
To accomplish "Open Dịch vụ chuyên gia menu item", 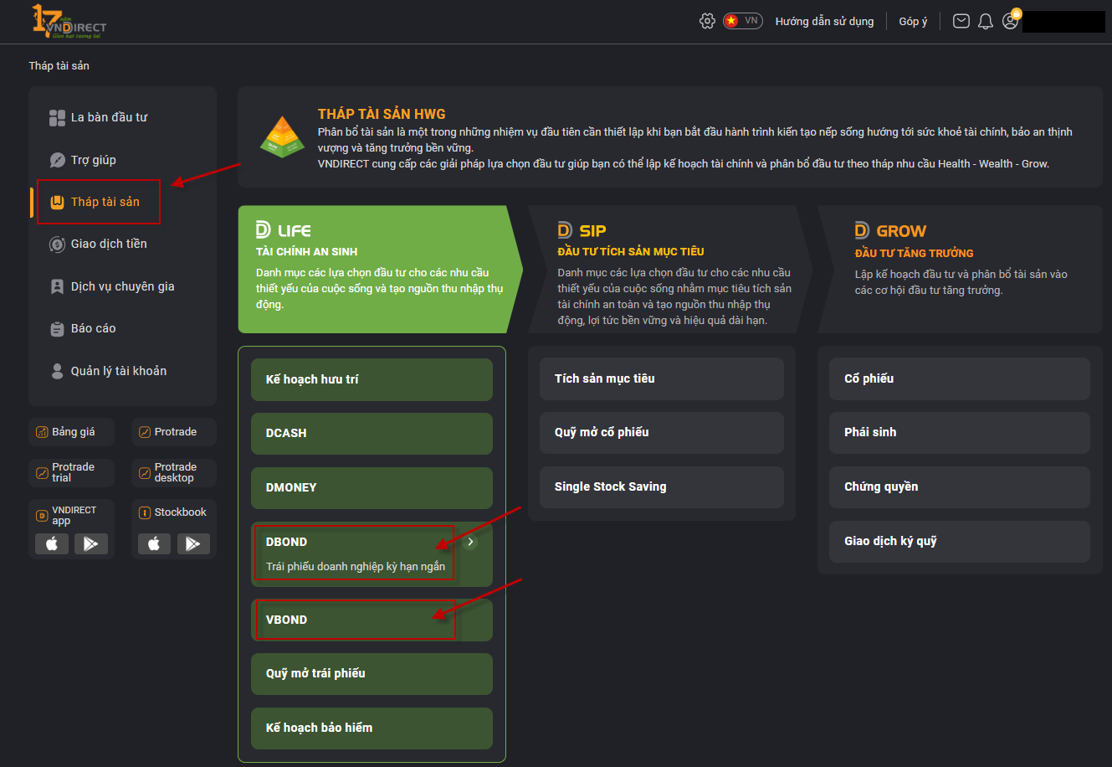I will (x=122, y=286).
